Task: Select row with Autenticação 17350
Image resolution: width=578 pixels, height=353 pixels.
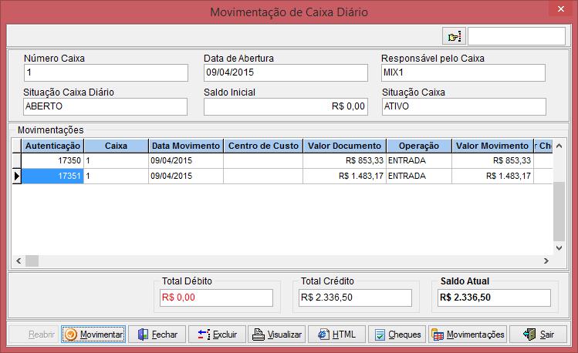Action: click(x=52, y=160)
